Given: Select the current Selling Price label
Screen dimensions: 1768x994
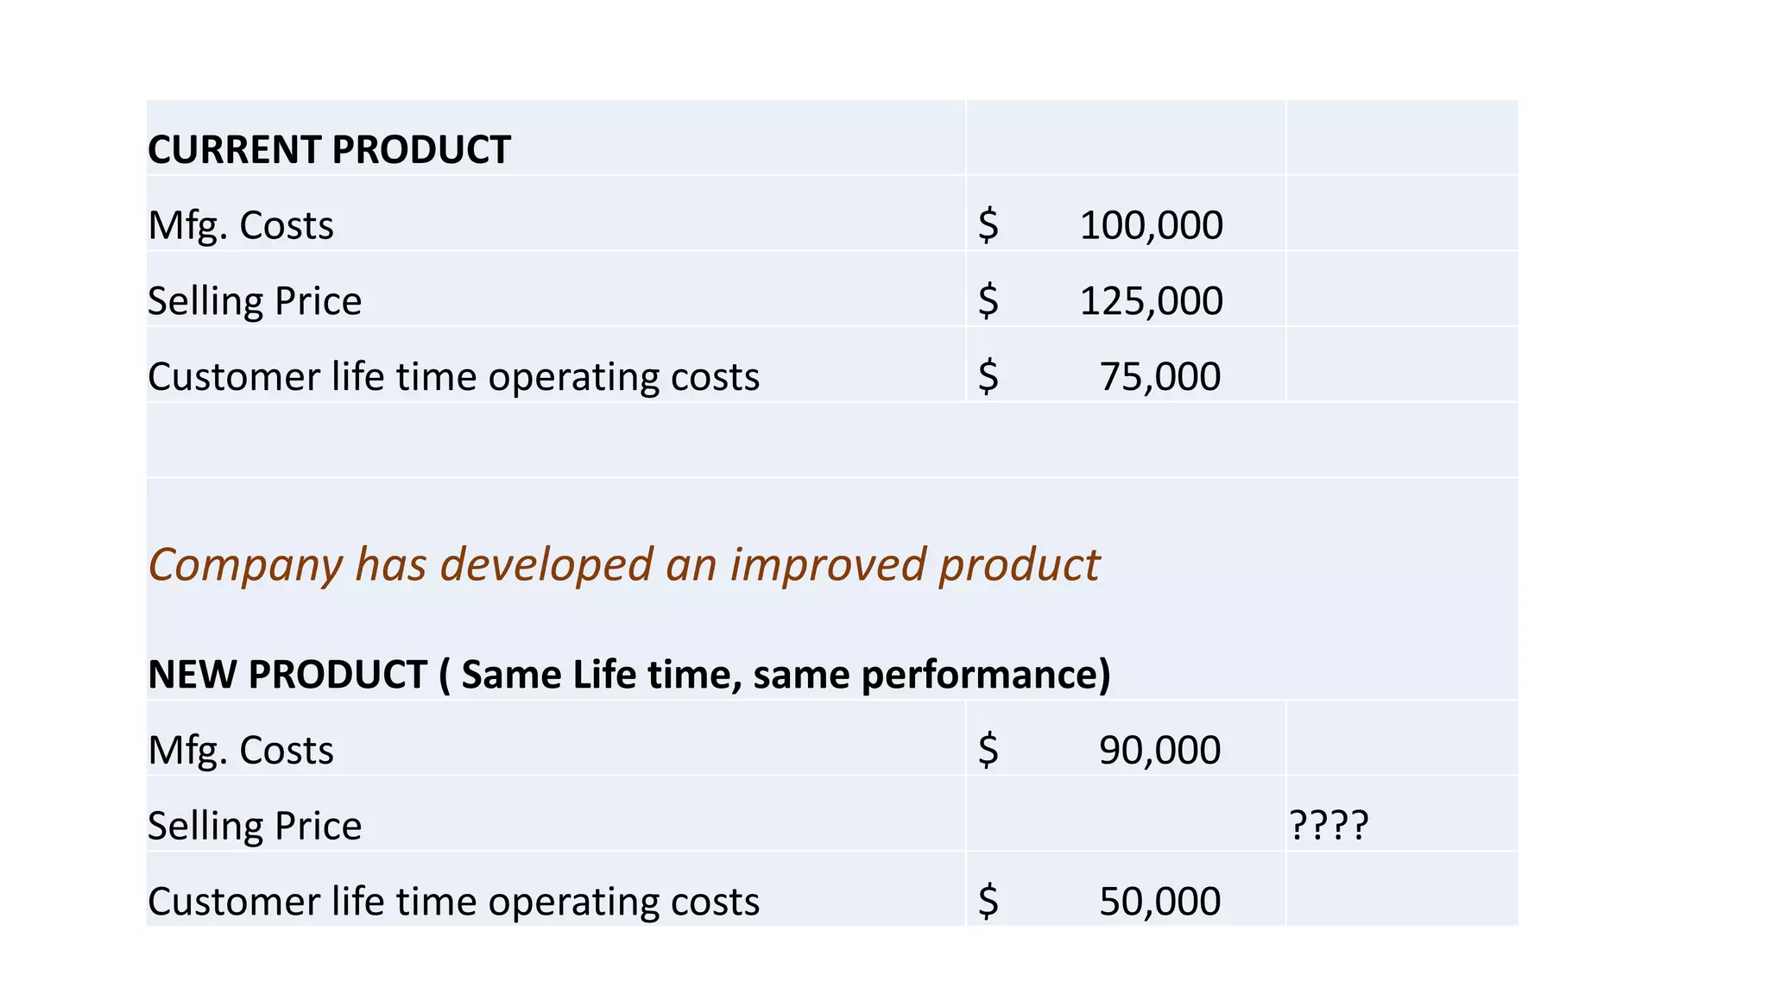Looking at the screenshot, I should 255,301.
